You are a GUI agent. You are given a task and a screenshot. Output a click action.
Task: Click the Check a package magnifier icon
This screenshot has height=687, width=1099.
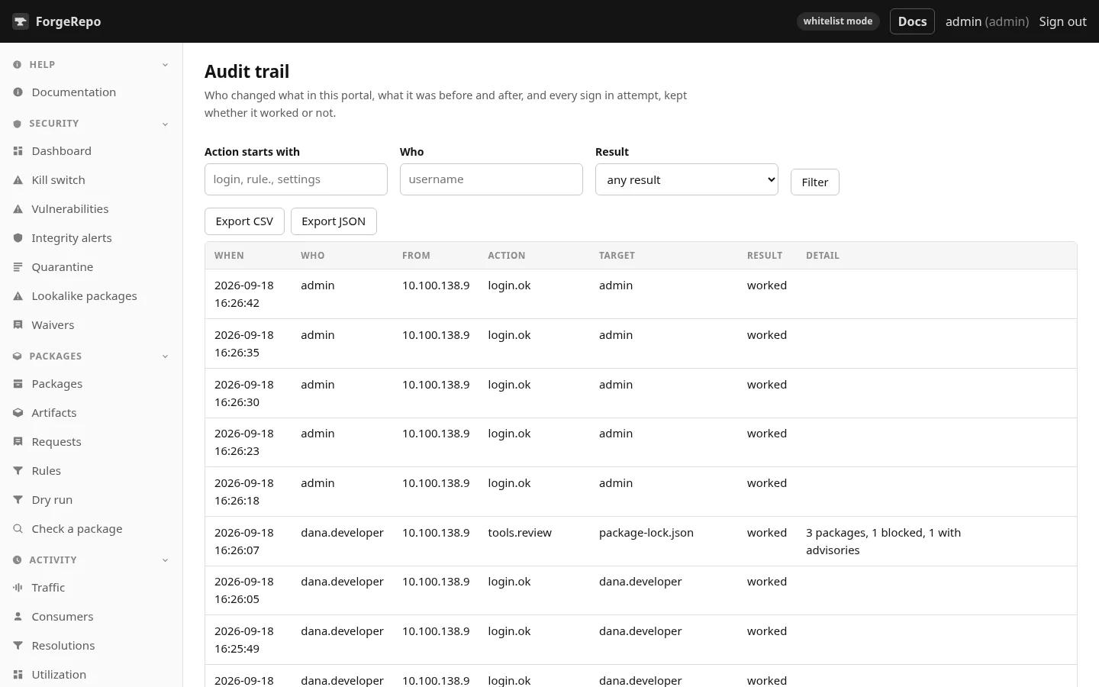pyautogui.click(x=18, y=529)
